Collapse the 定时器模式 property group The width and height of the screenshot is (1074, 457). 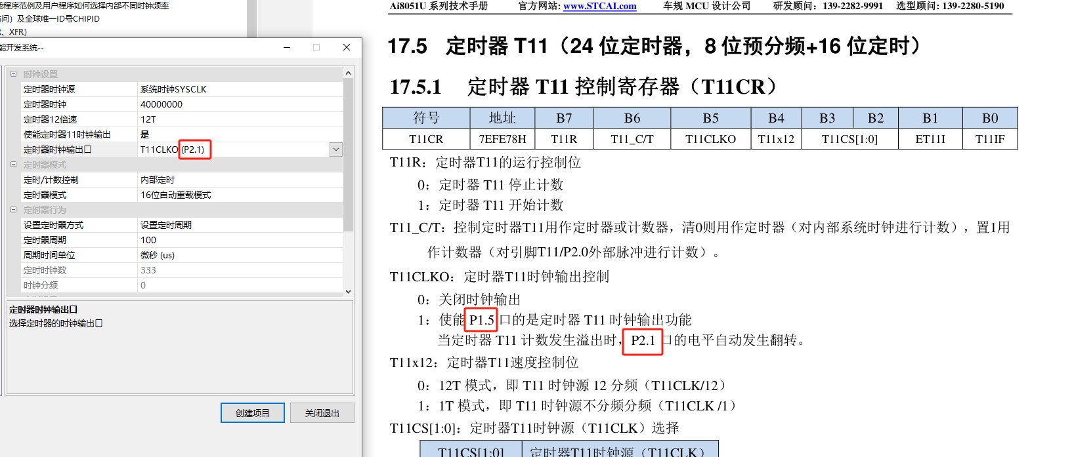[x=13, y=165]
